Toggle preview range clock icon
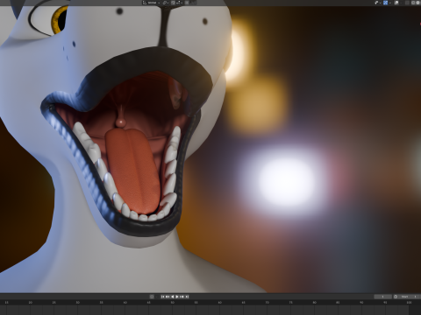This screenshot has width=421, height=315. coord(396,297)
